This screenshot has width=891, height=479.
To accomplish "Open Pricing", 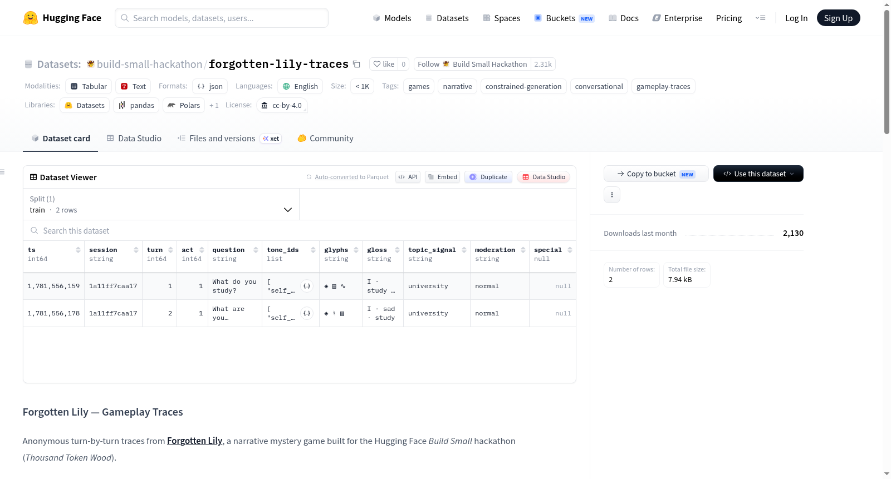I will tap(729, 18).
